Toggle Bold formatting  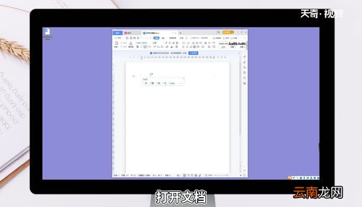[x=138, y=47]
